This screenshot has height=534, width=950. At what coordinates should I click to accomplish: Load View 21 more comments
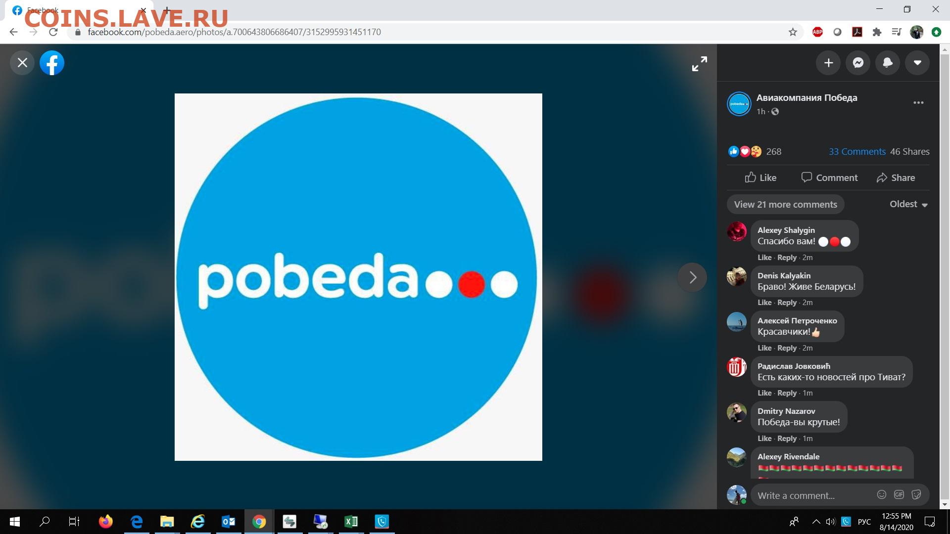tap(785, 204)
